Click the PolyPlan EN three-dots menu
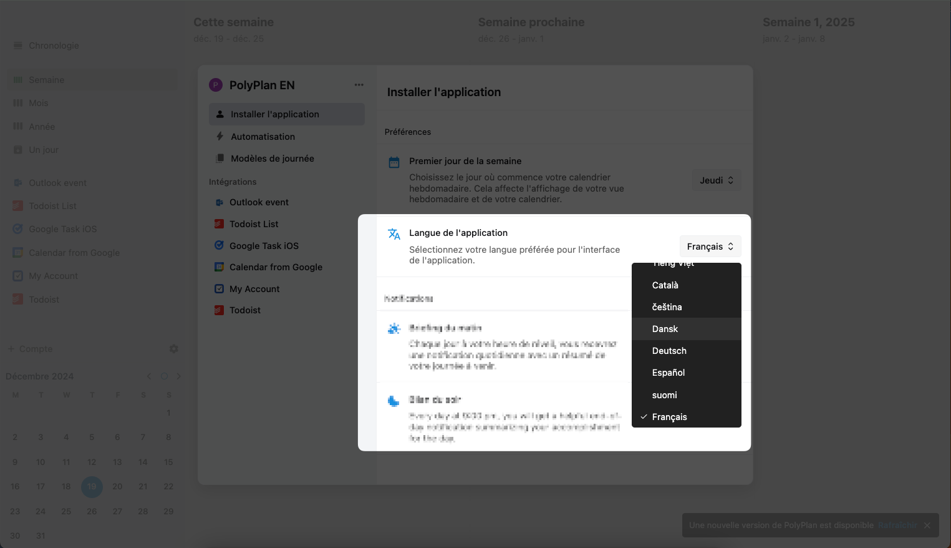 tap(359, 85)
